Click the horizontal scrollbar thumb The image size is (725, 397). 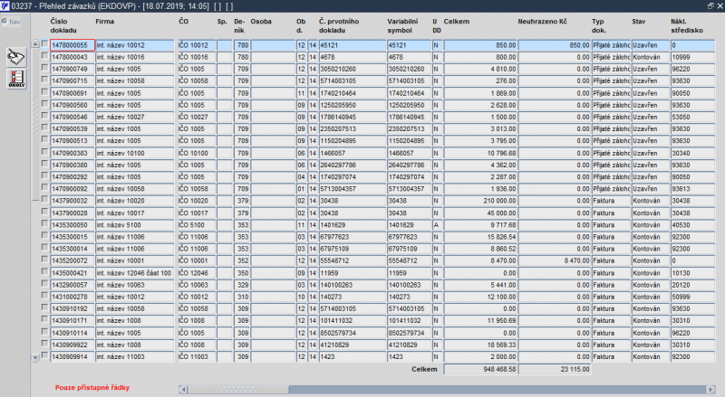click(x=238, y=389)
